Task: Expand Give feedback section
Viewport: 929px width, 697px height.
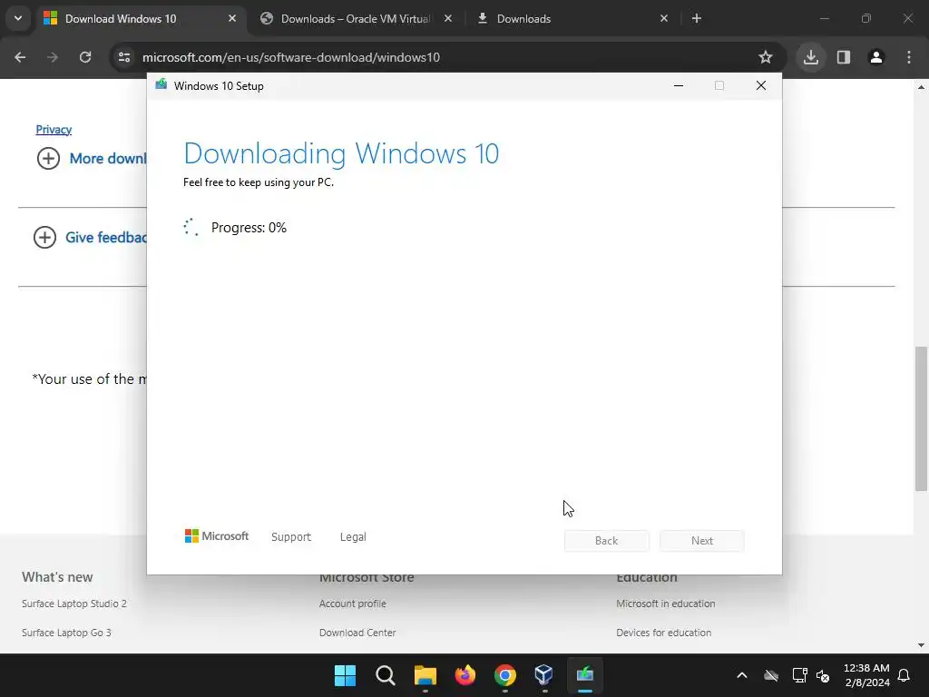Action: click(90, 238)
